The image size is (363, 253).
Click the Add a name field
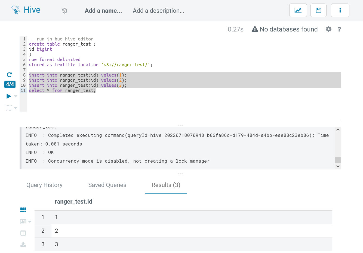[x=103, y=11]
